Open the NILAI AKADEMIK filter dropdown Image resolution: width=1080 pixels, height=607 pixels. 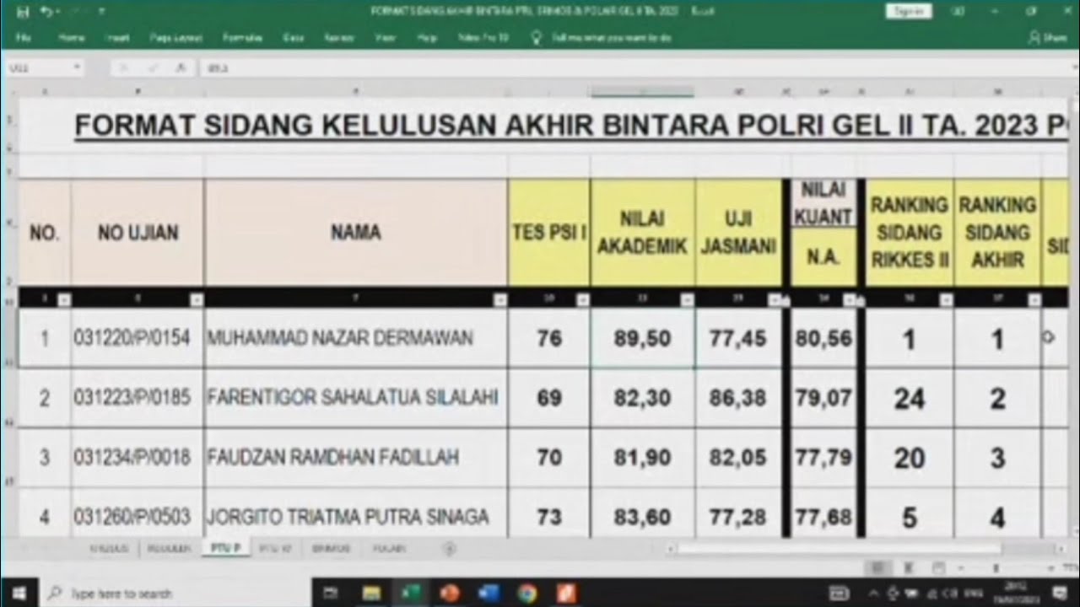[687, 298]
